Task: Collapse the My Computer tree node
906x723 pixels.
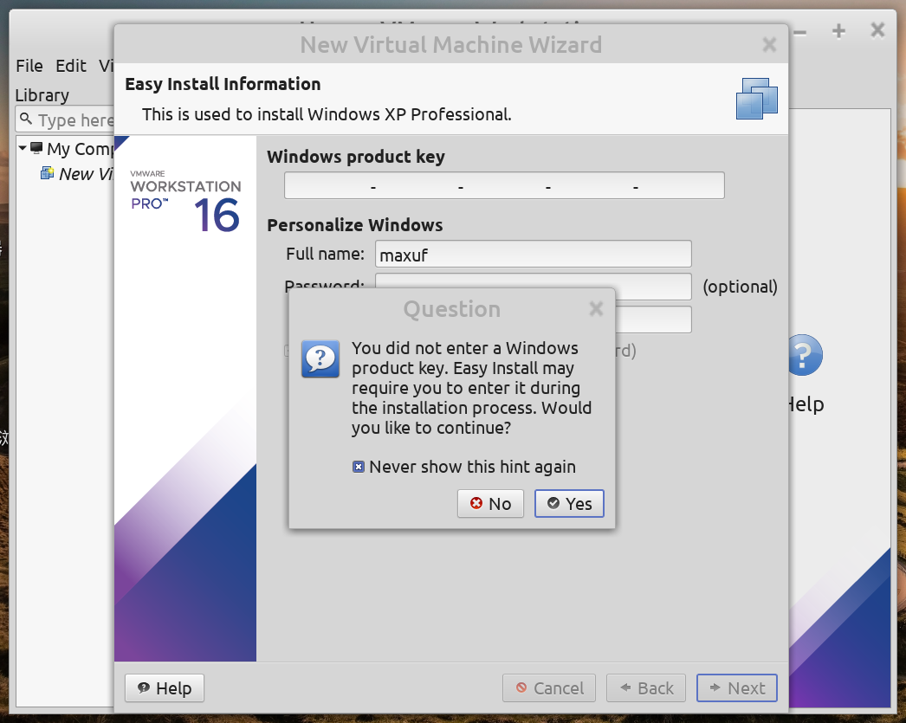Action: point(23,148)
